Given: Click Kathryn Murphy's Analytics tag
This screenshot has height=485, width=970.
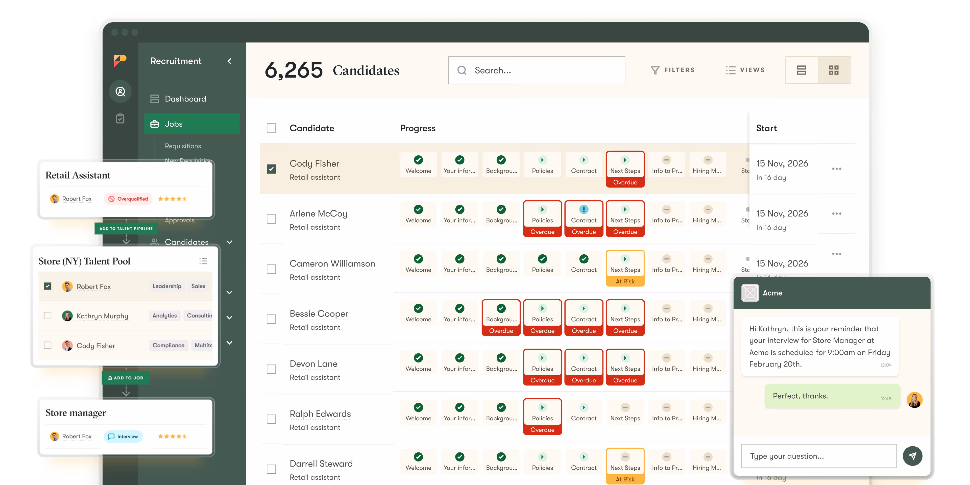Looking at the screenshot, I should point(164,316).
